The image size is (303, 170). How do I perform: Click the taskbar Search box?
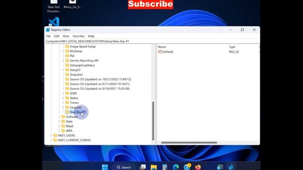pyautogui.click(x=124, y=167)
